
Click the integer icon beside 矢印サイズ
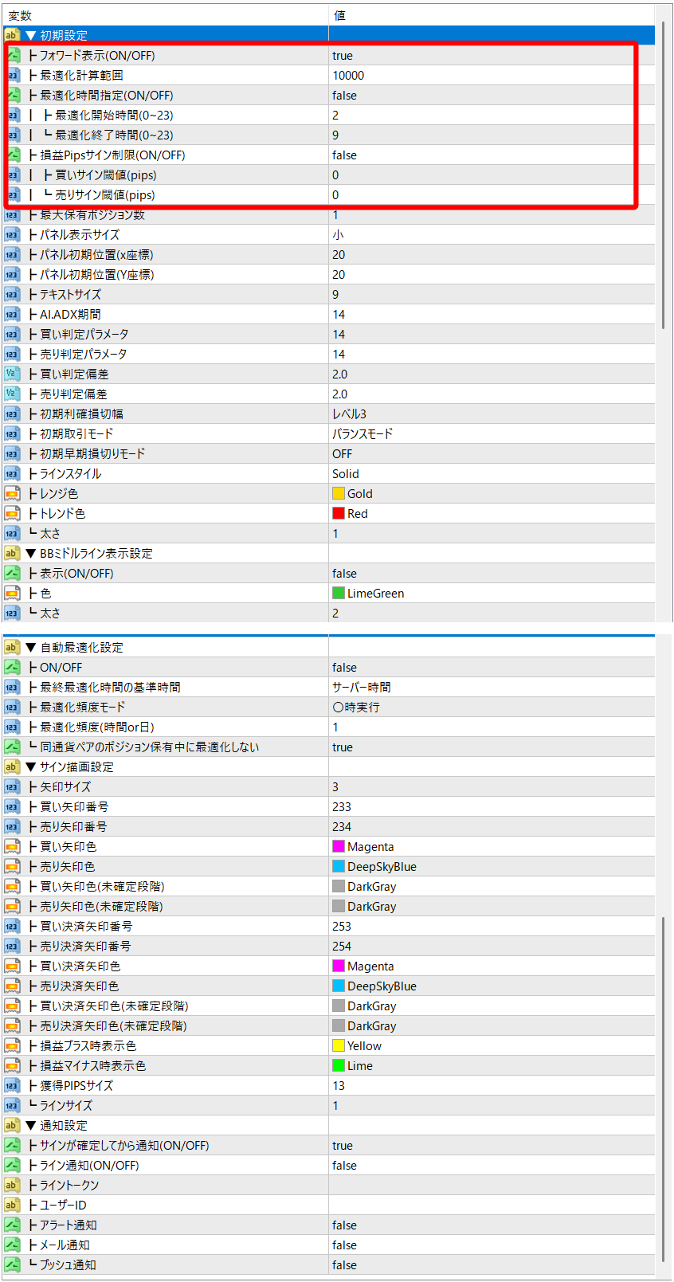(12, 786)
